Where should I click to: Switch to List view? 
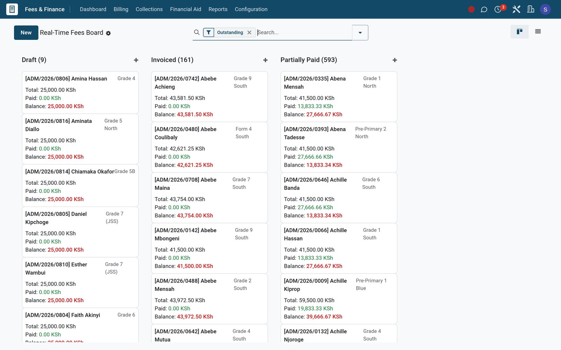[x=538, y=32]
